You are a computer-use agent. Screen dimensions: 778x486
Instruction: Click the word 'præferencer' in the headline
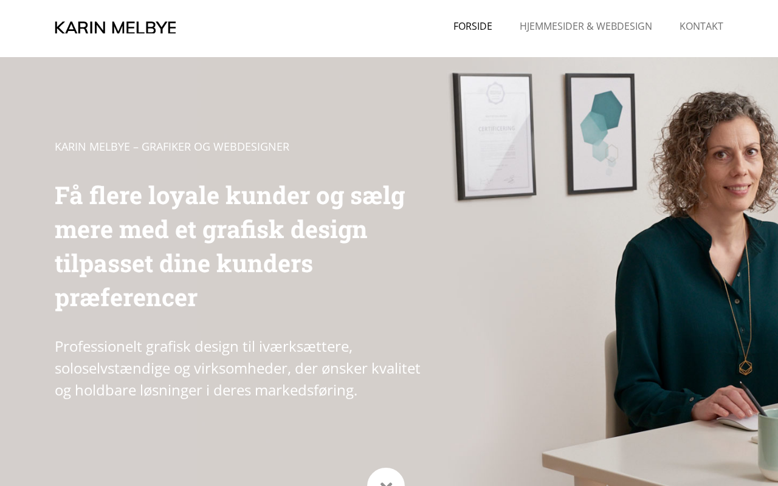(126, 297)
